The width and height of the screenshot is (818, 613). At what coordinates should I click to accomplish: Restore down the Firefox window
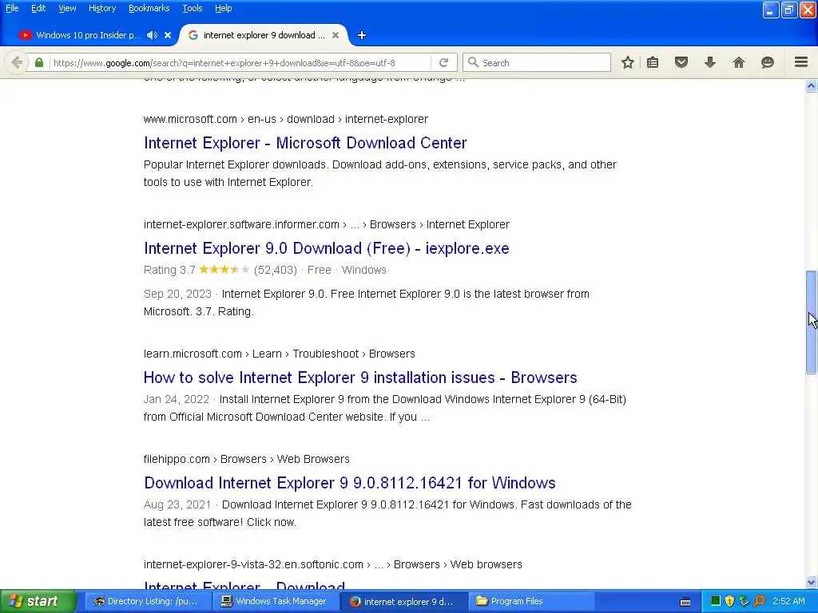(788, 10)
